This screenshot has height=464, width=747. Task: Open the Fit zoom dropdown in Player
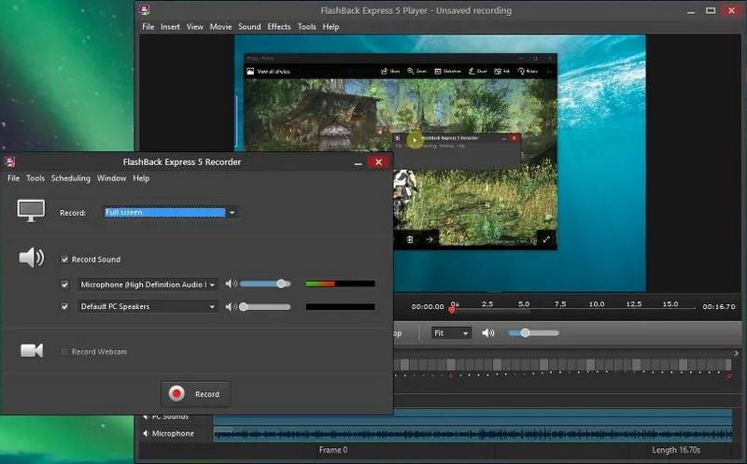tap(451, 332)
